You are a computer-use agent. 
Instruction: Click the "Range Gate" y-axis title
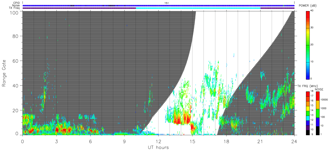[x=4, y=73]
